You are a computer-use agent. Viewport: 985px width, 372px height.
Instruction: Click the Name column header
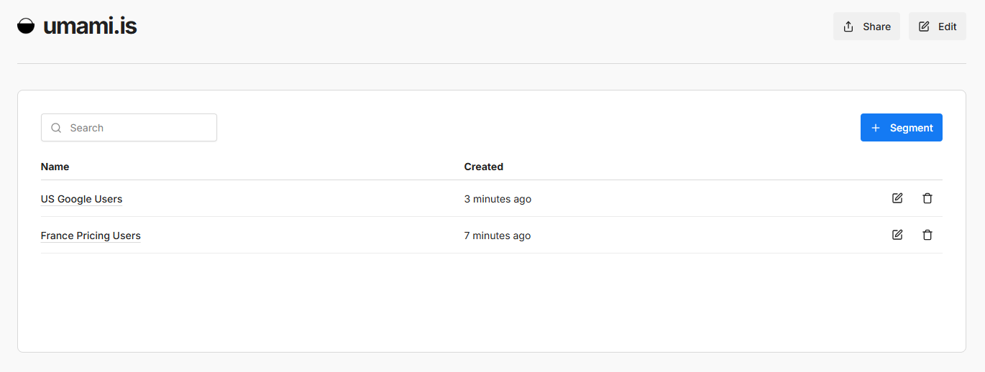[55, 167]
